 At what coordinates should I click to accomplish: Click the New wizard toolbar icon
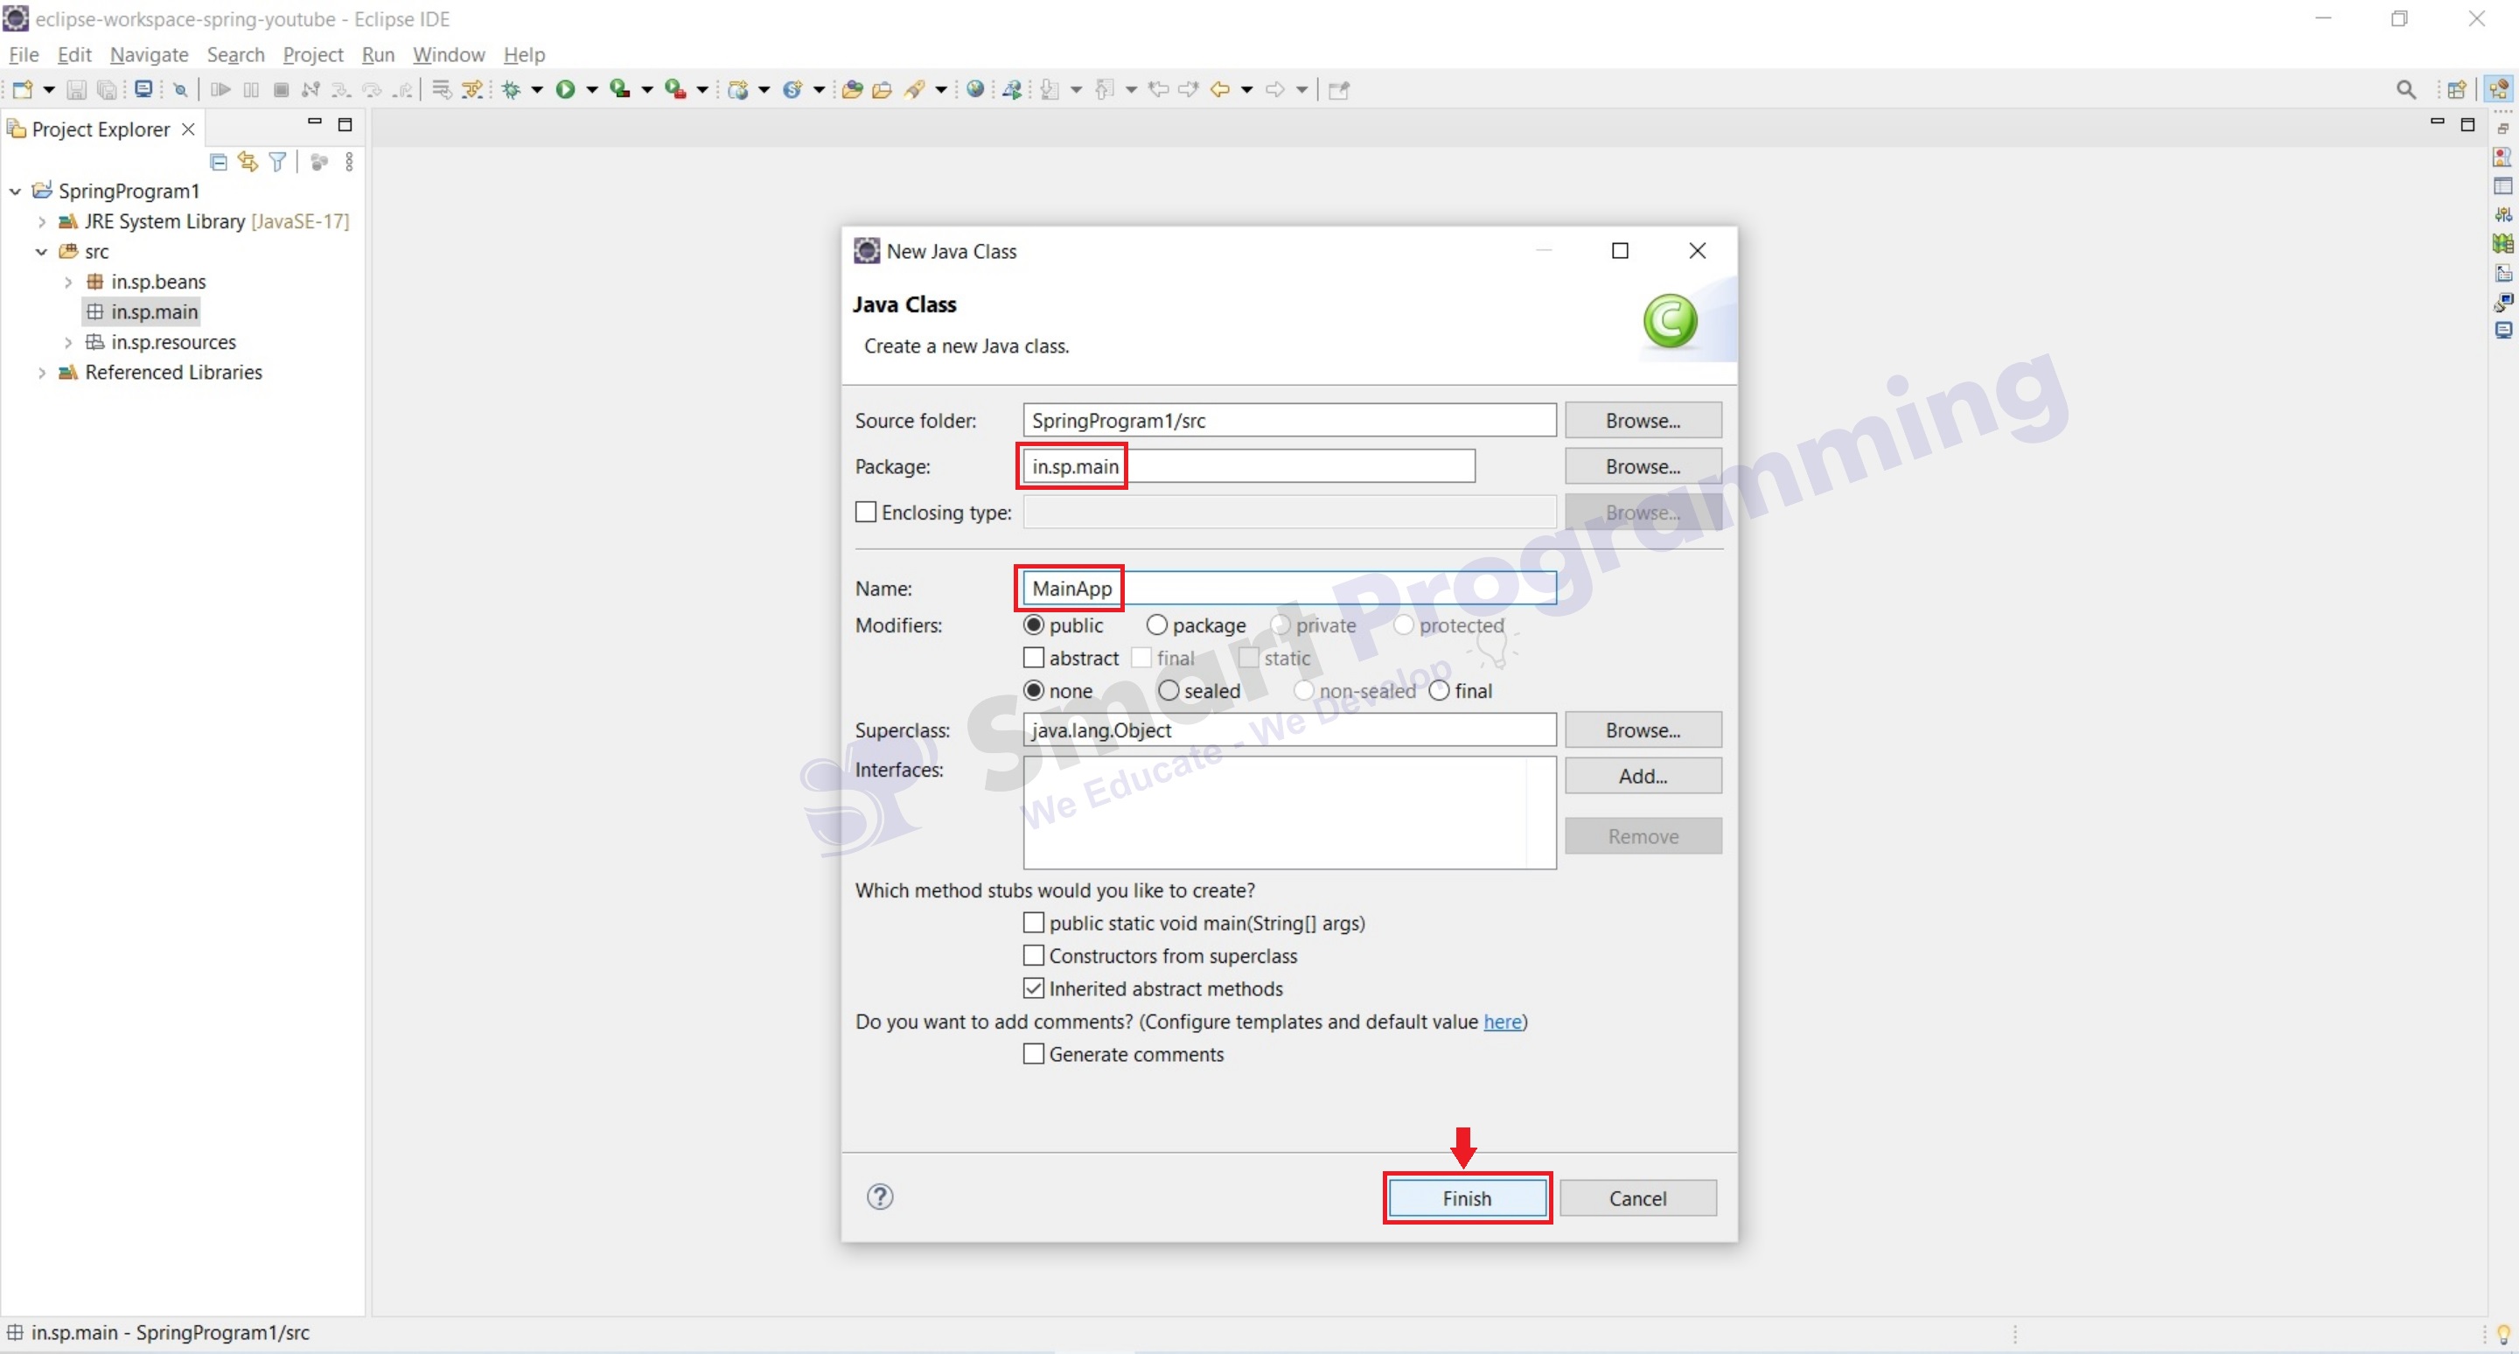point(22,90)
